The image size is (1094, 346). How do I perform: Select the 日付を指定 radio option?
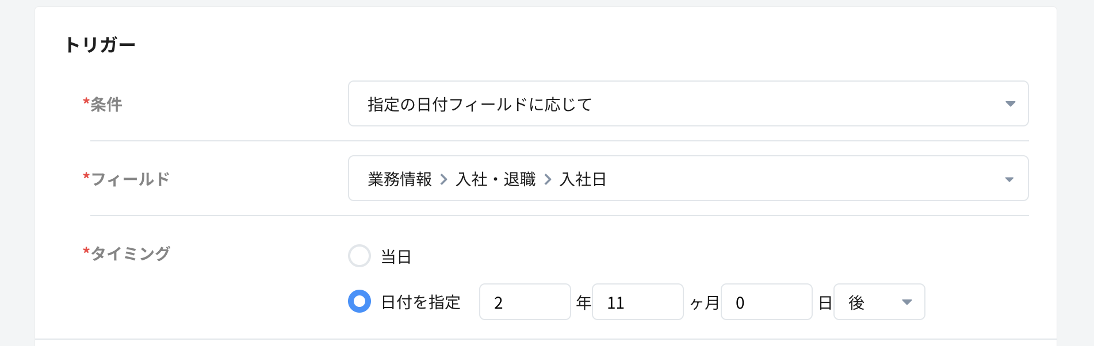pos(359,302)
